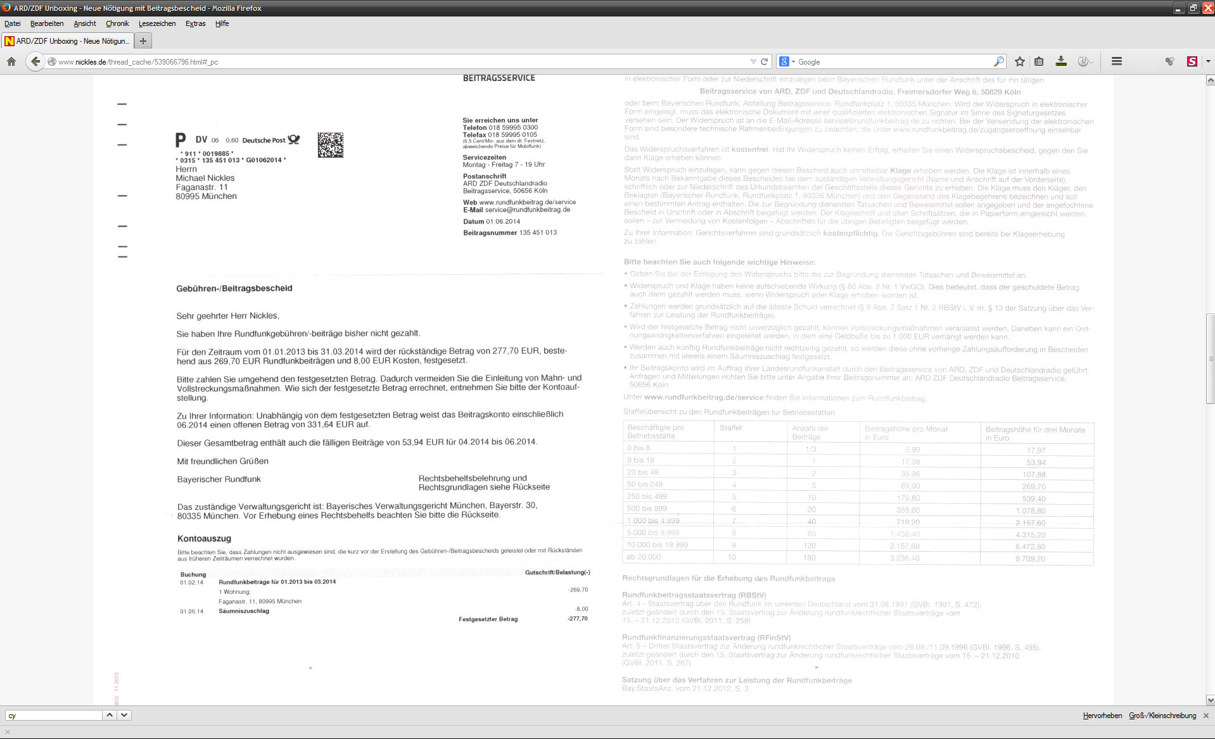The width and height of the screenshot is (1215, 739).
Task: Click the QR code in the letter
Action: 330,145
